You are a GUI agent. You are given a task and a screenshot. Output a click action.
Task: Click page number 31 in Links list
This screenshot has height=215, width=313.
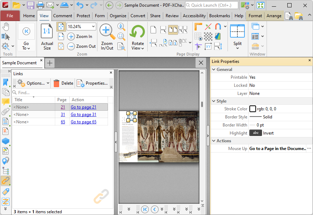click(x=63, y=115)
